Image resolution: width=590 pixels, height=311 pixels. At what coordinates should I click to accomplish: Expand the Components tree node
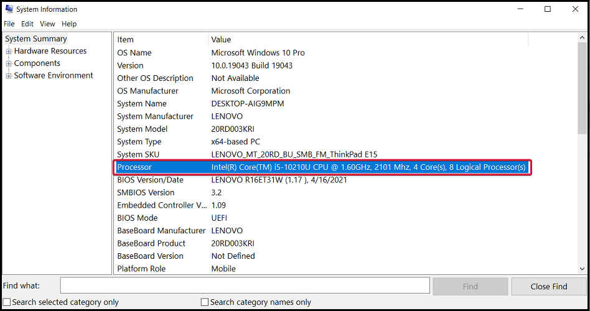[9, 63]
